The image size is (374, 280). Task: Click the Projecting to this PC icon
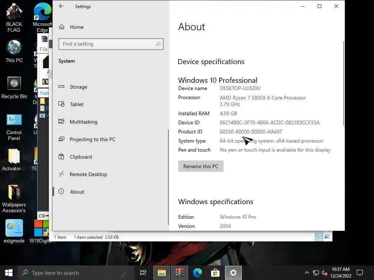tap(61, 139)
